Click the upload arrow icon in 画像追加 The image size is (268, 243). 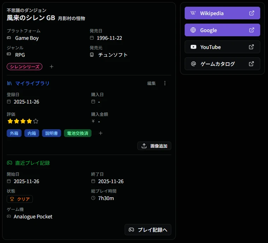(144, 146)
